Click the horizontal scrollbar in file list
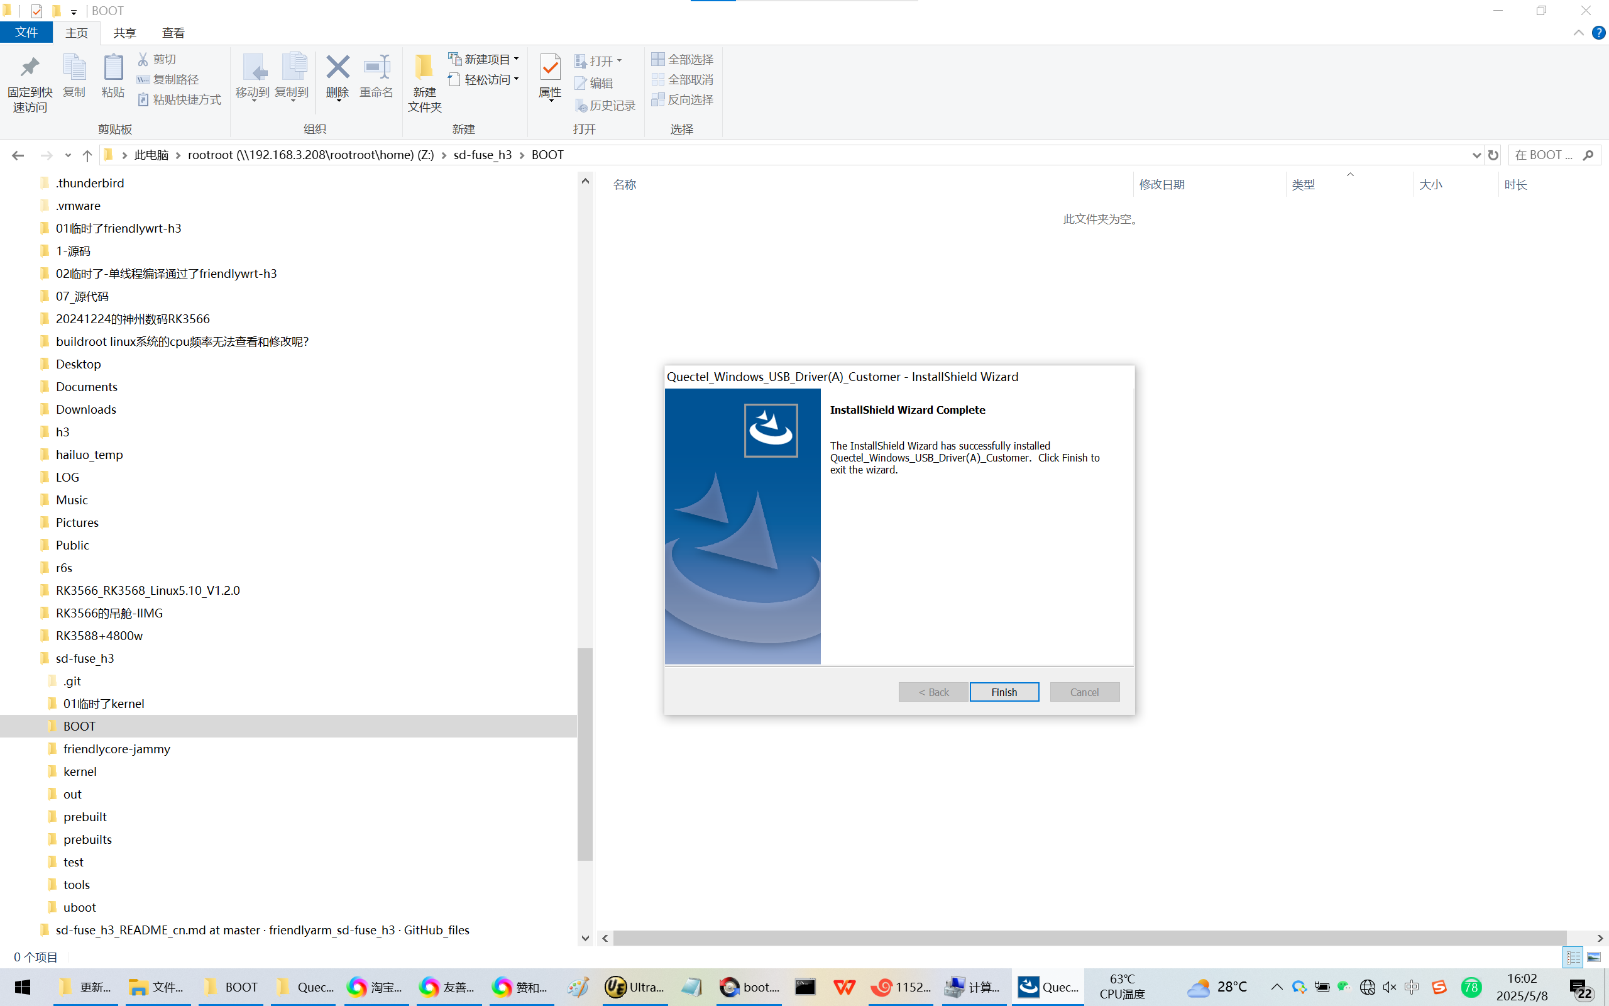The image size is (1609, 1006). coord(1090,938)
